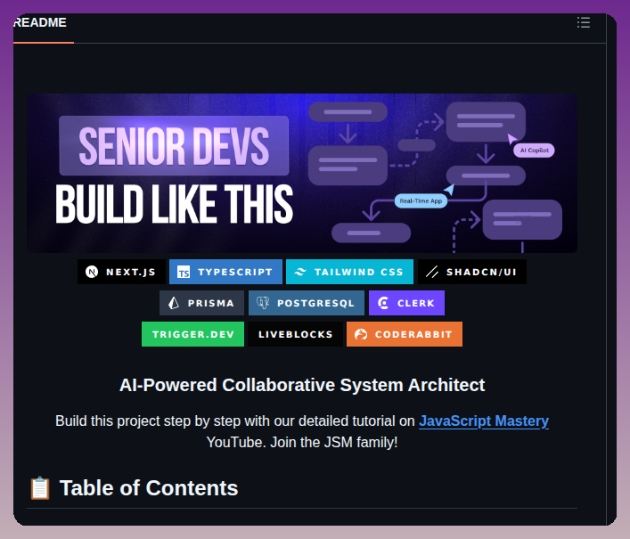
Task: Click the clipboard emoji beside Table of Contents
Action: (x=40, y=488)
